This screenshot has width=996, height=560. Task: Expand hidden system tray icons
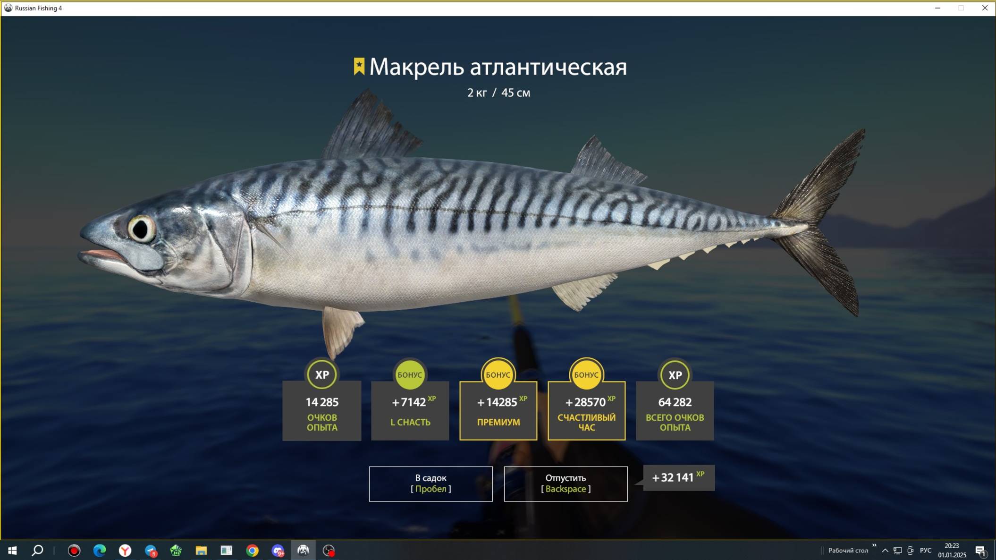point(885,551)
